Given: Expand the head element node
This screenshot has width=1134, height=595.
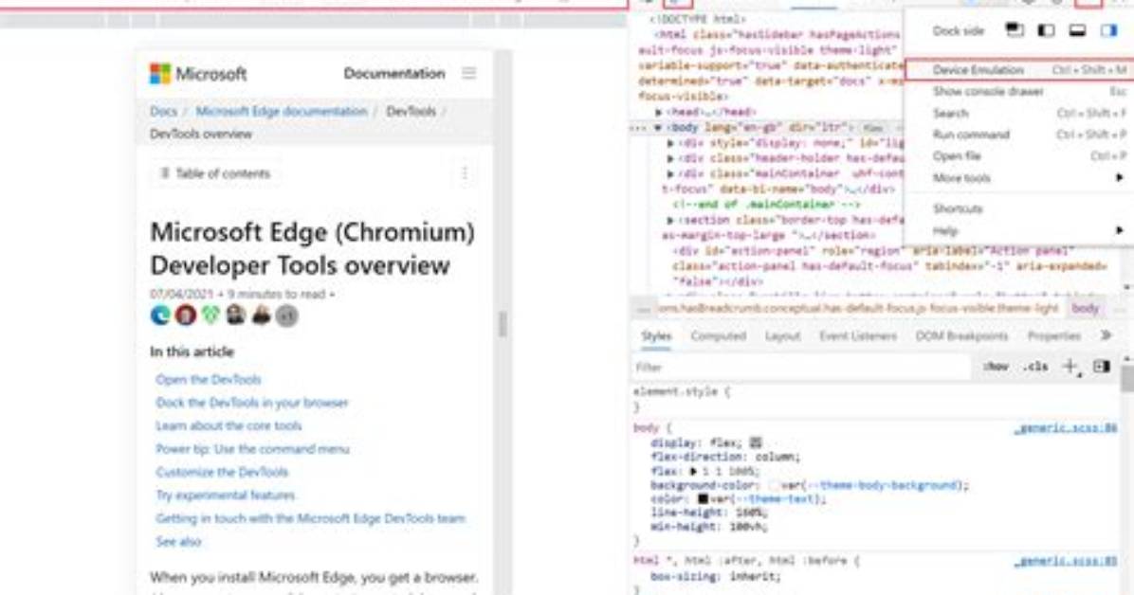Looking at the screenshot, I should pos(658,112).
